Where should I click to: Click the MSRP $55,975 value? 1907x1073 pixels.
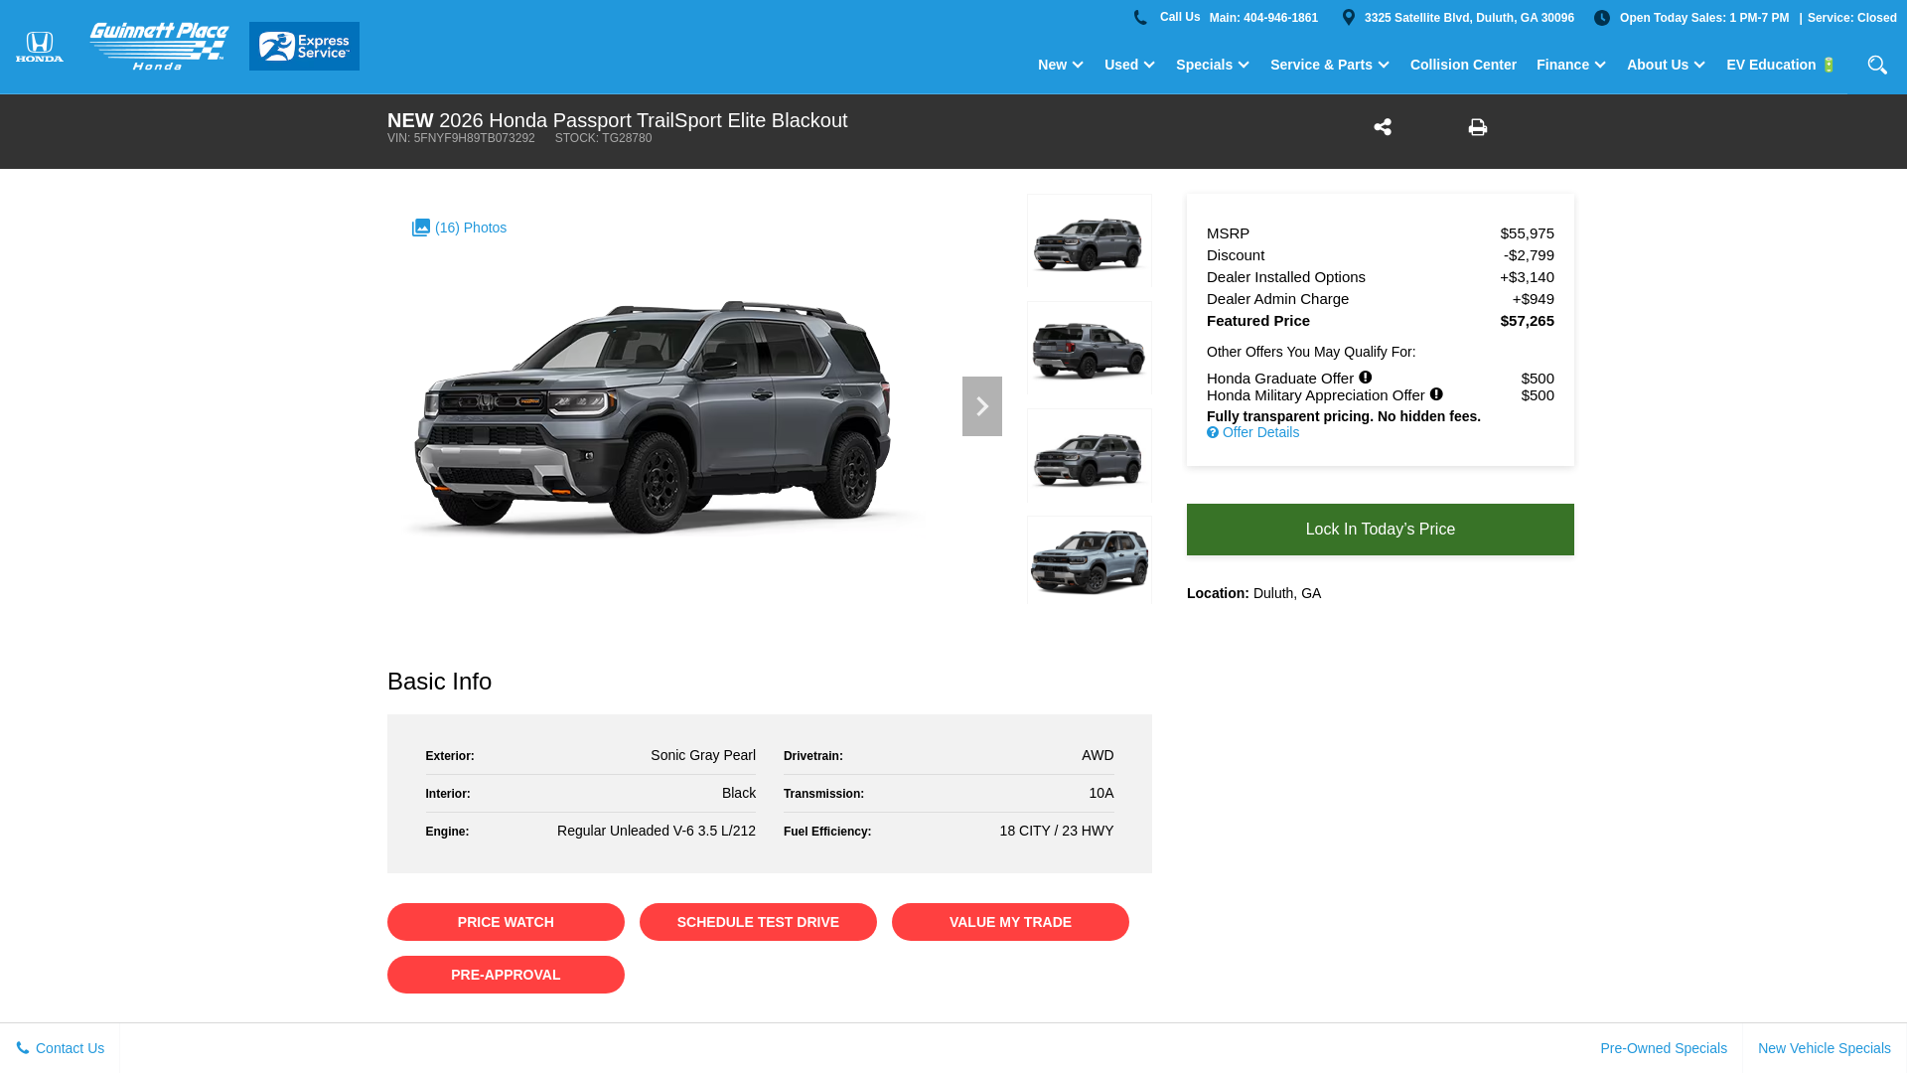1527,233
